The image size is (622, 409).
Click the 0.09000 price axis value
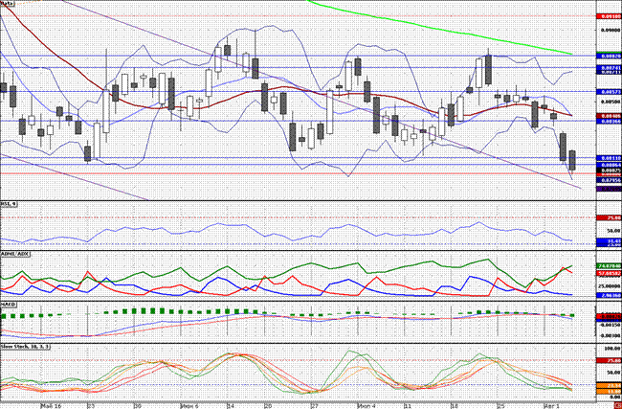pyautogui.click(x=610, y=30)
